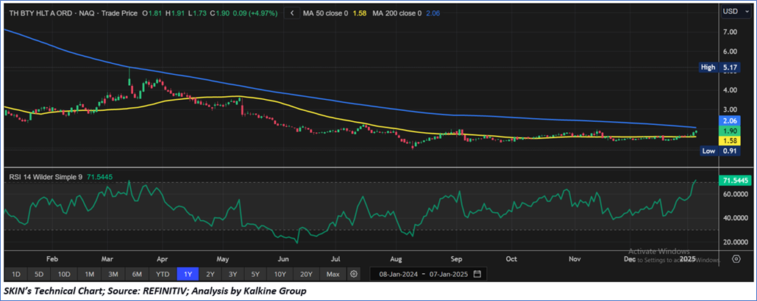The width and height of the screenshot is (757, 301).
Task: Toggle the 1Y range button
Action: point(188,274)
